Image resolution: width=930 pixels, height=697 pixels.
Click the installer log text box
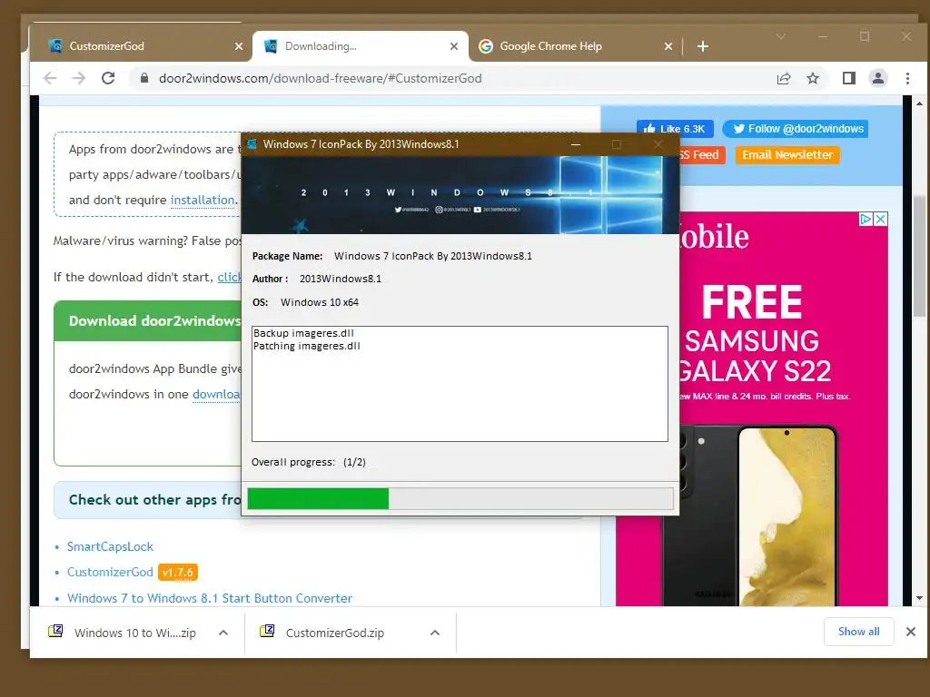point(460,384)
